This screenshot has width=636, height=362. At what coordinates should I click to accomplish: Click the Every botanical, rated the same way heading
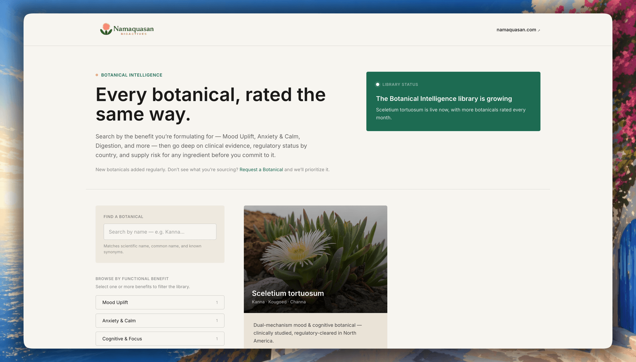211,104
